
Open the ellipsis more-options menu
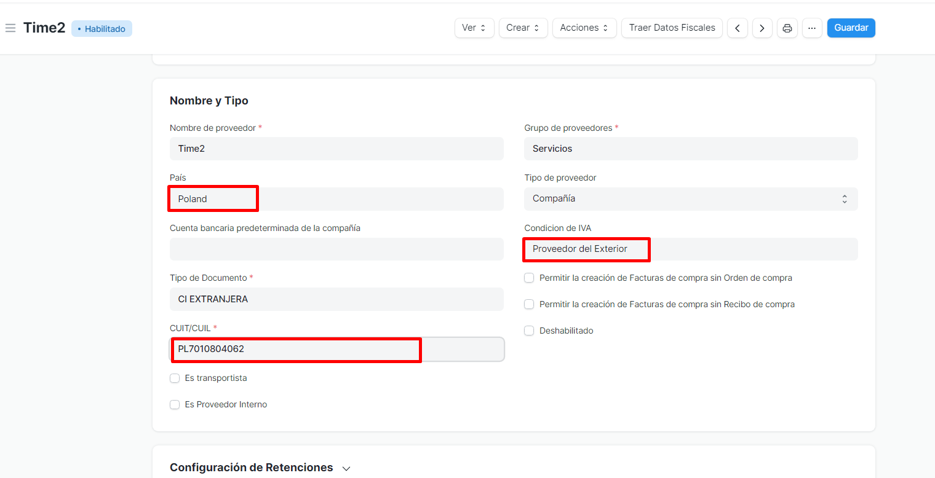(812, 28)
